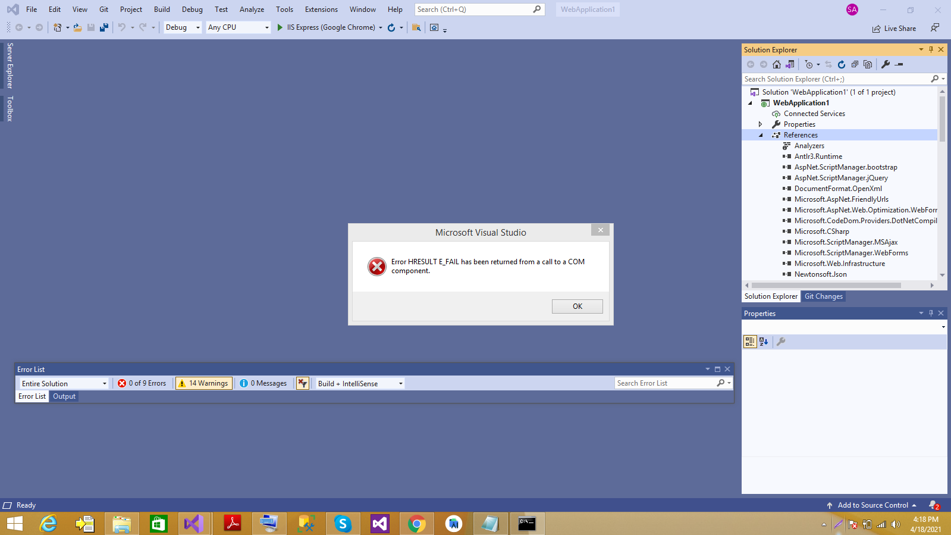Open the Build + IntelliSense dropdown
Viewport: 951px width, 535px height.
[x=360, y=384]
